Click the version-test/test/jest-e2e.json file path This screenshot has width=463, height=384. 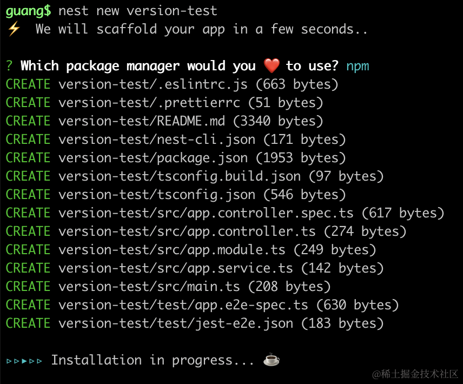tap(175, 323)
